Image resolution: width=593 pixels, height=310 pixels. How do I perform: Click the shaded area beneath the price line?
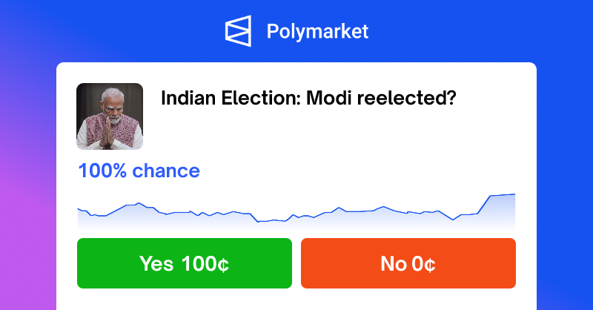click(x=296, y=224)
